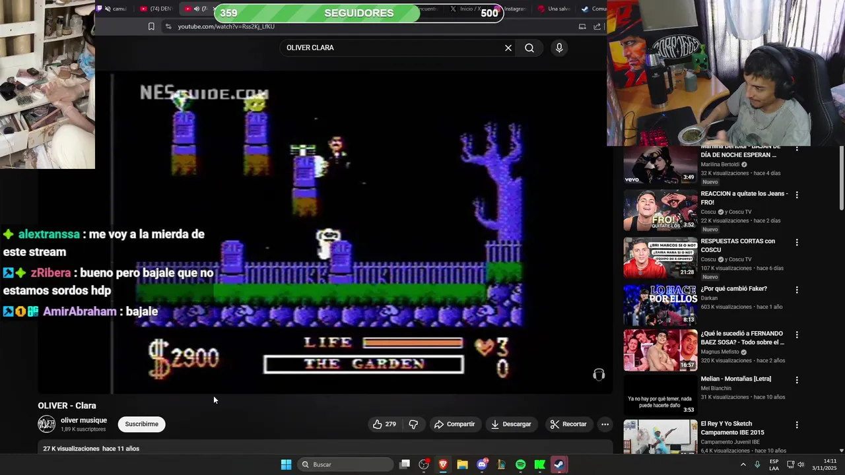
Task: Start voice search with microphone icon
Action: [x=559, y=47]
